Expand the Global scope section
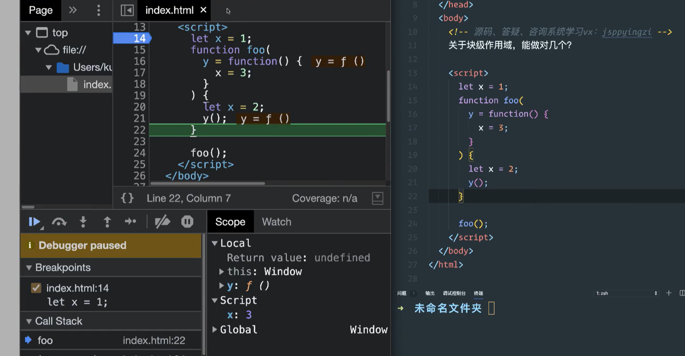 click(214, 329)
